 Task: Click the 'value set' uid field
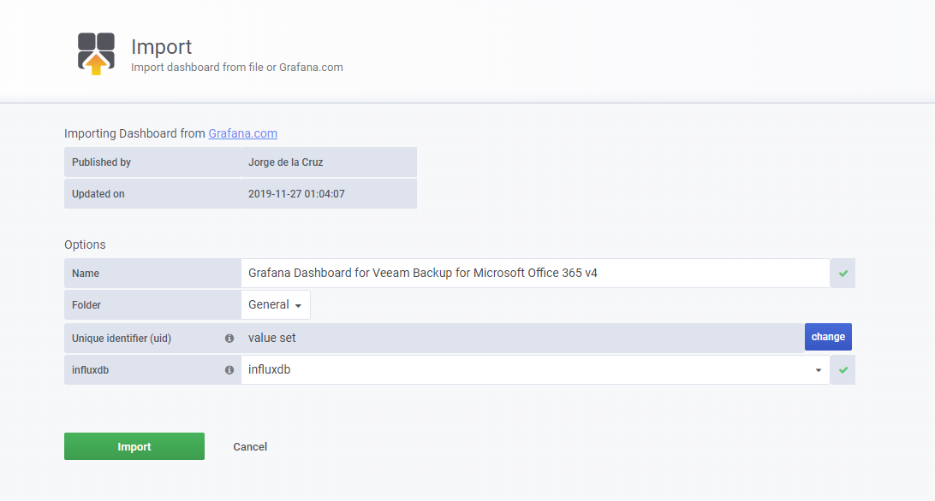pyautogui.click(x=522, y=339)
